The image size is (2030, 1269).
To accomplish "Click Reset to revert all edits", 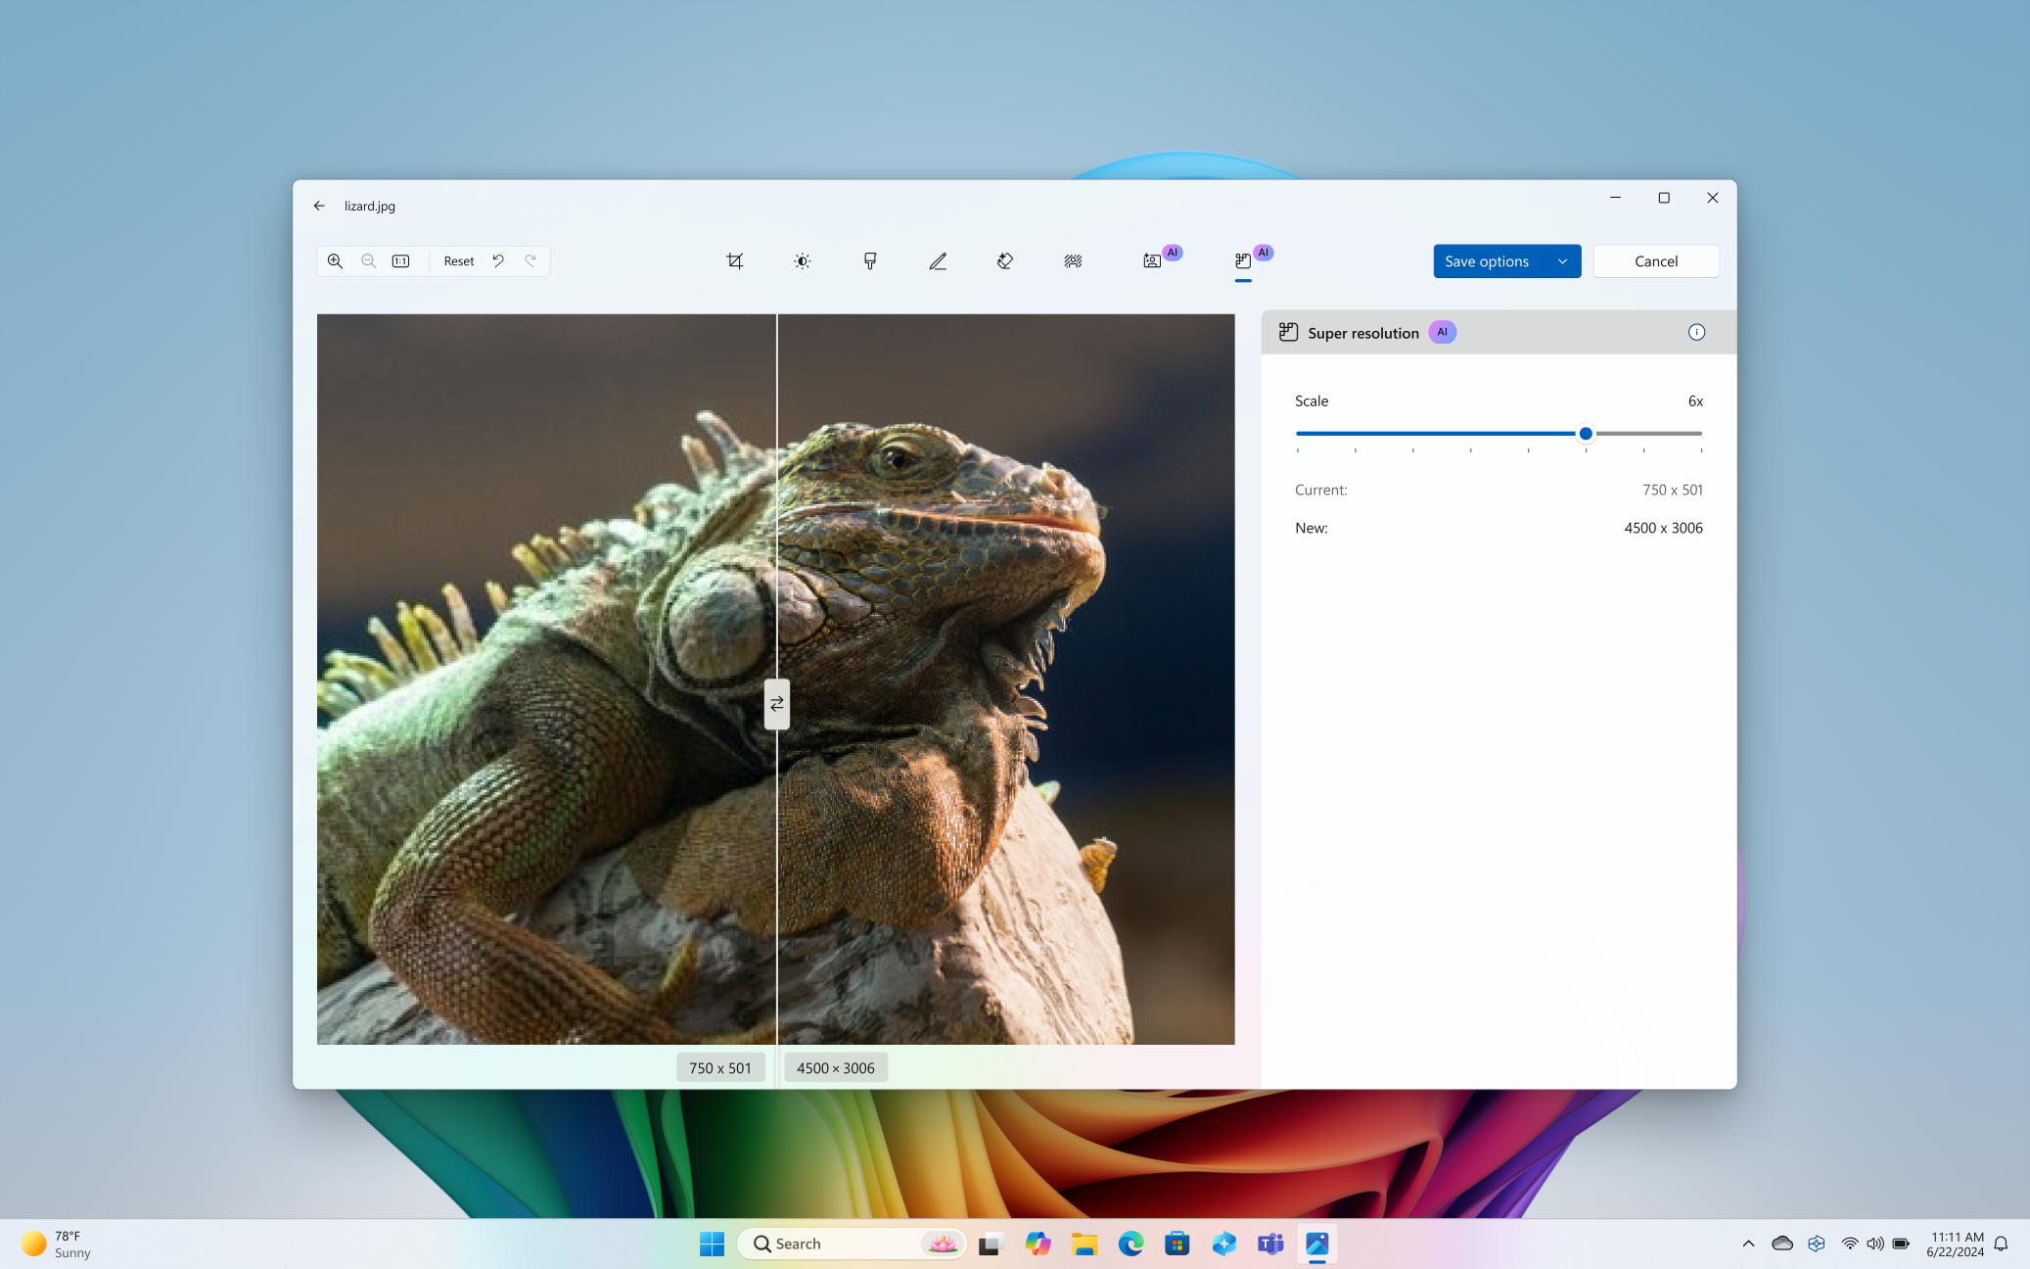I will click(x=459, y=260).
